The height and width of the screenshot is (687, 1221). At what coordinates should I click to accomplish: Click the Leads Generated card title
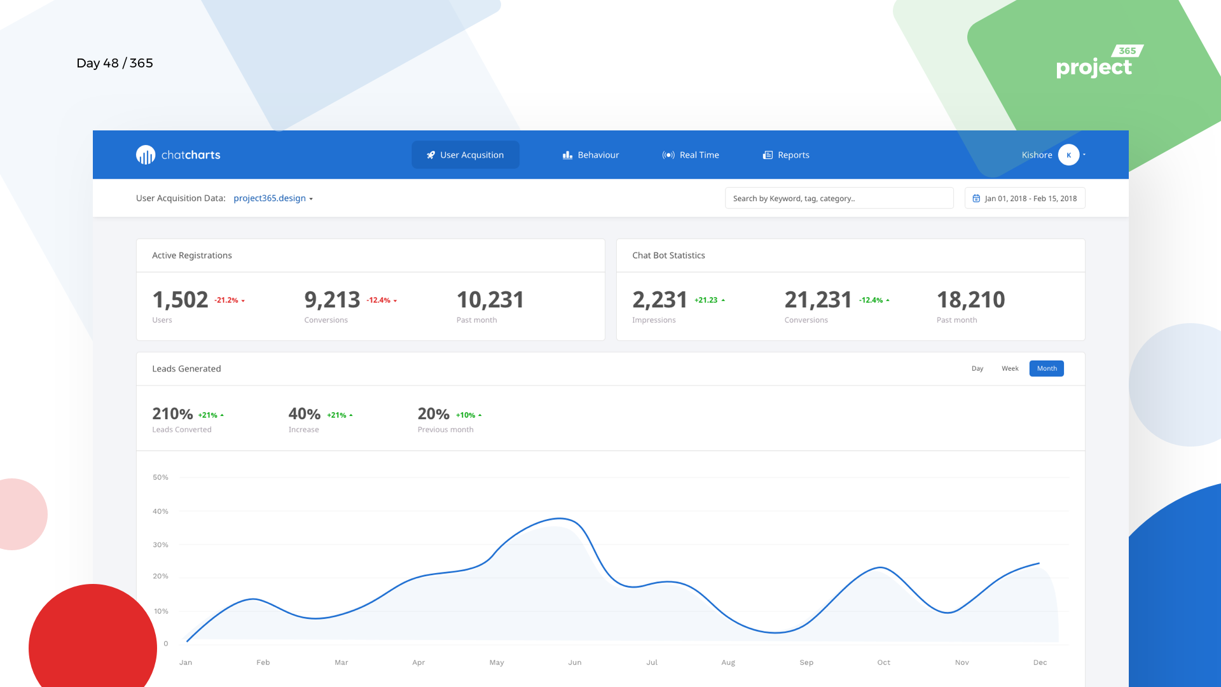pos(186,368)
